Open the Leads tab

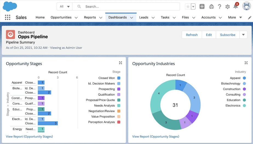143,17
